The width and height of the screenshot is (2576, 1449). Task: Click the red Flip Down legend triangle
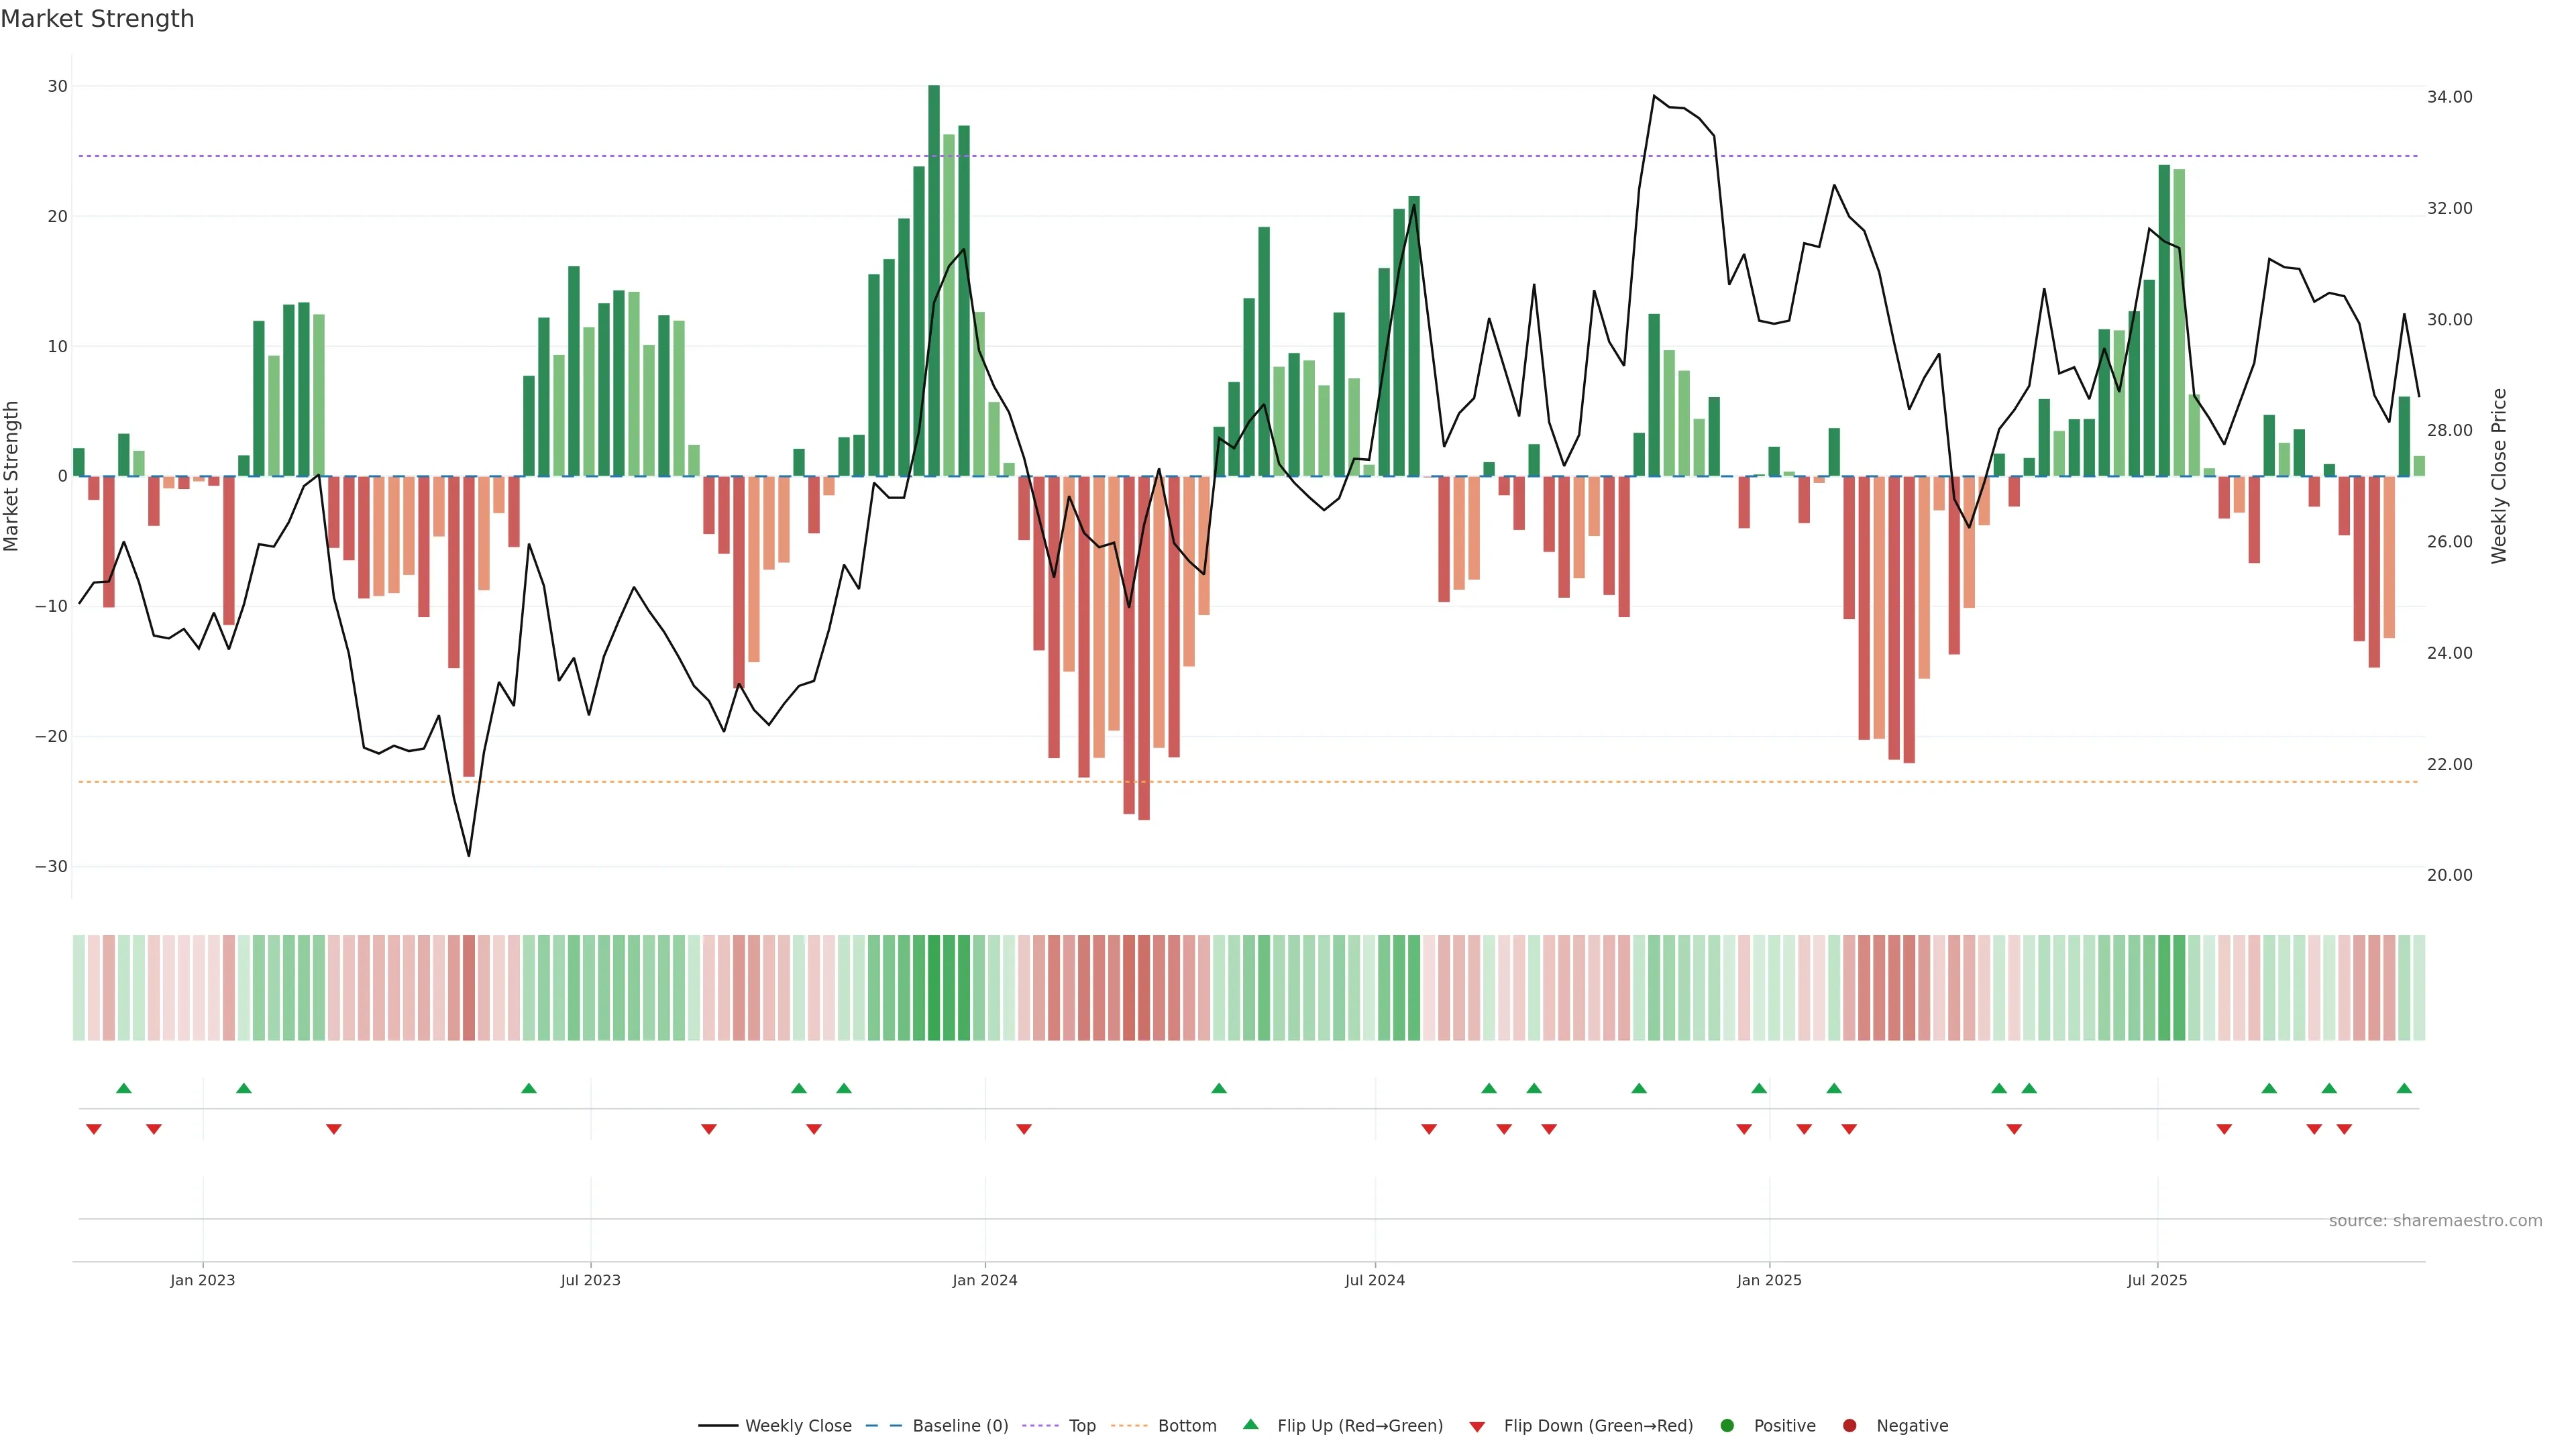(1476, 1426)
